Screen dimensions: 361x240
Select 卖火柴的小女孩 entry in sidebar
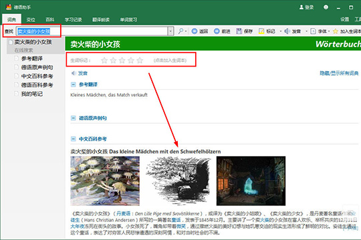point(33,42)
